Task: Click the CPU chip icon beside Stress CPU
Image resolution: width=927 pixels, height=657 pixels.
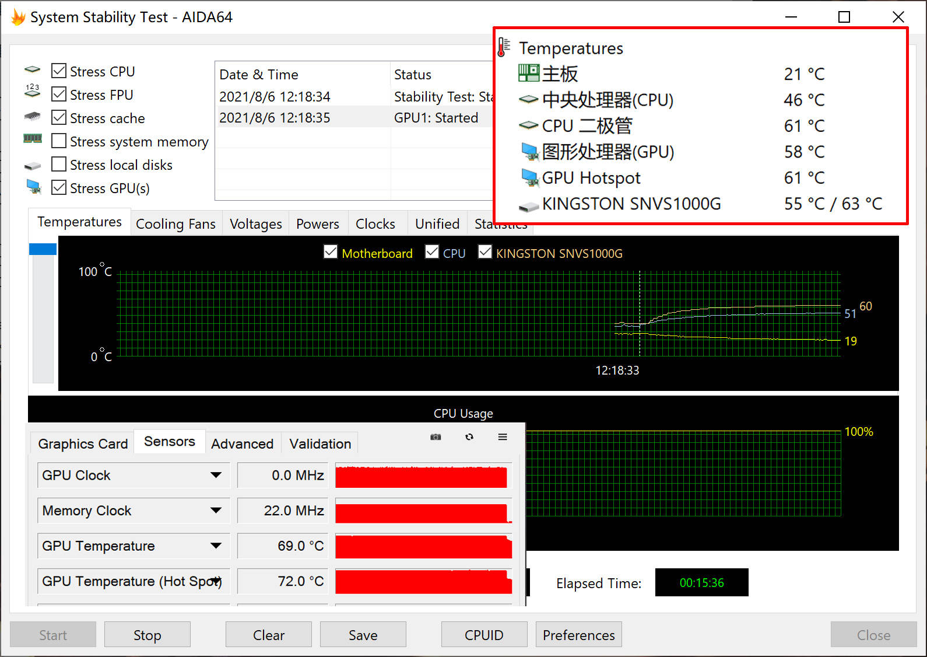Action: click(33, 70)
